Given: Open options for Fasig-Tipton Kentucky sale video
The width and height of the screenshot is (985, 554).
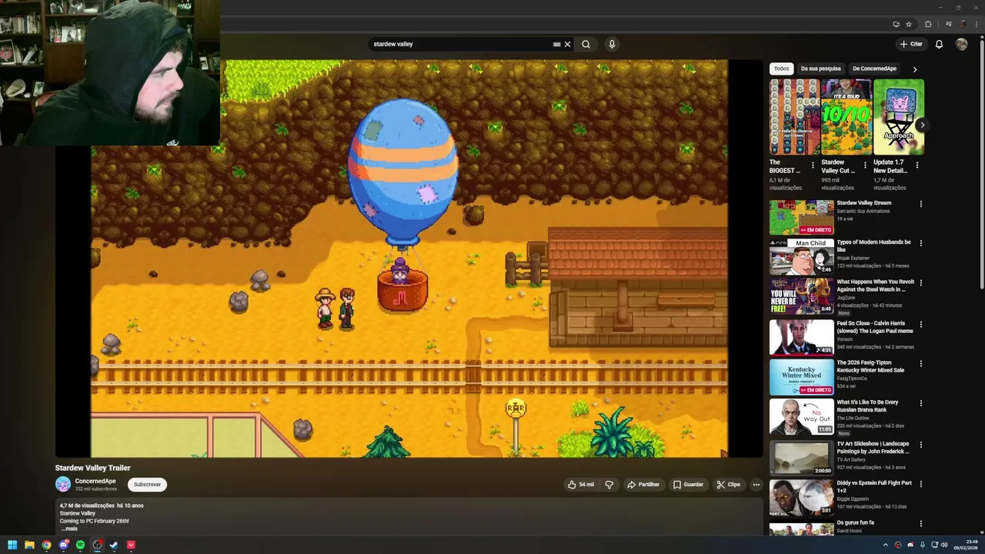Looking at the screenshot, I should point(920,363).
